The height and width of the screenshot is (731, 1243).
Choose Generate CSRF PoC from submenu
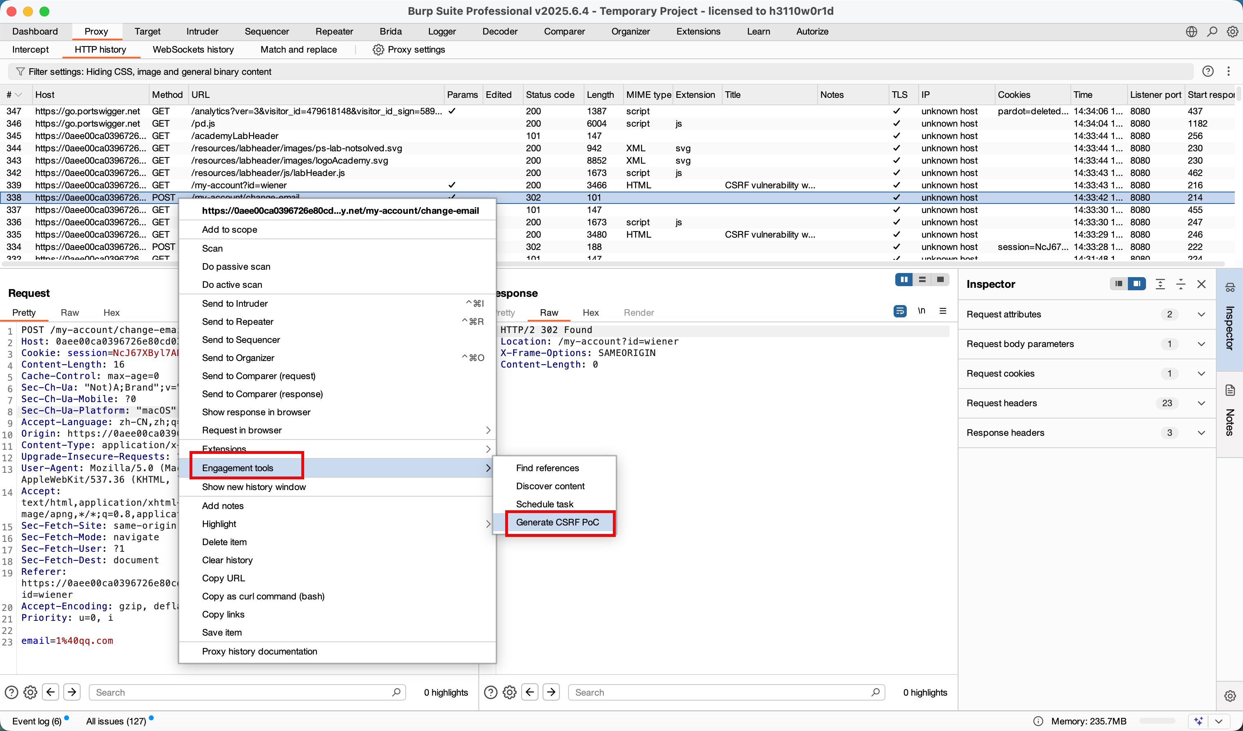tap(557, 523)
